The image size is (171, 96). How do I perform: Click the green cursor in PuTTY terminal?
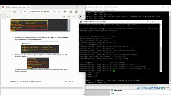coord(114,71)
